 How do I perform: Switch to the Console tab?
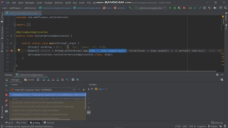click(29, 80)
